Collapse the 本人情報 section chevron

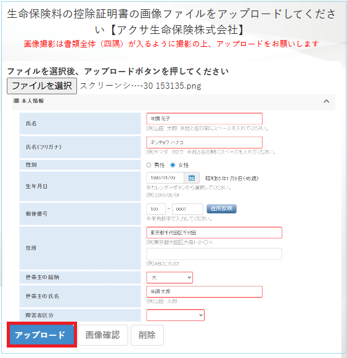click(327, 101)
